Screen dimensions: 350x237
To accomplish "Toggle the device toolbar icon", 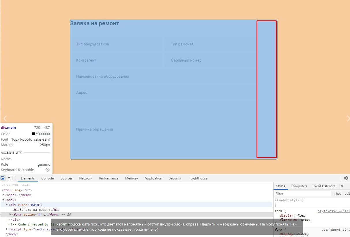I will tap(10, 178).
